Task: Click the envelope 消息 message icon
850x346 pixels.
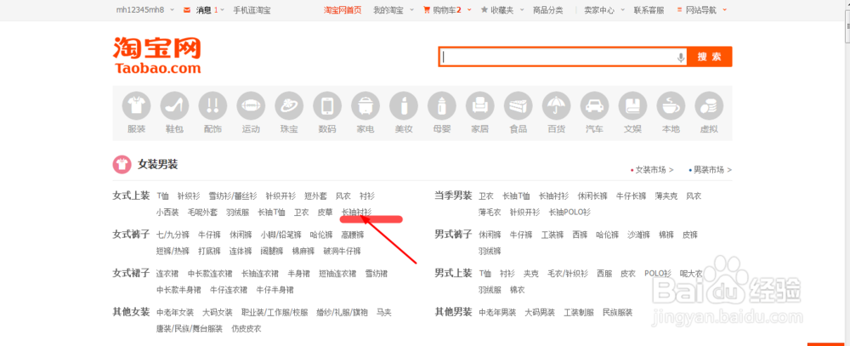Action: click(x=187, y=9)
